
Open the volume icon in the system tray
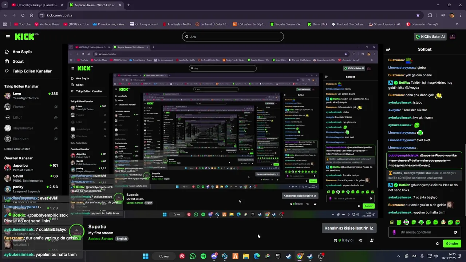pos(435,256)
